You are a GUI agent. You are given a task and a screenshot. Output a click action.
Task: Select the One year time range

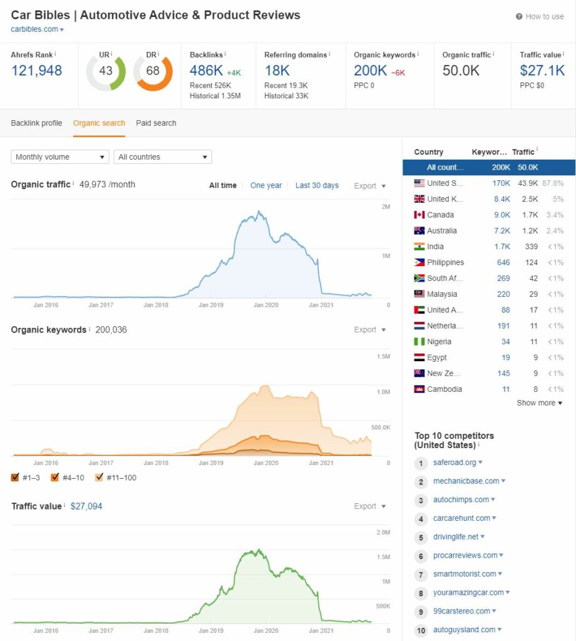pyautogui.click(x=265, y=185)
